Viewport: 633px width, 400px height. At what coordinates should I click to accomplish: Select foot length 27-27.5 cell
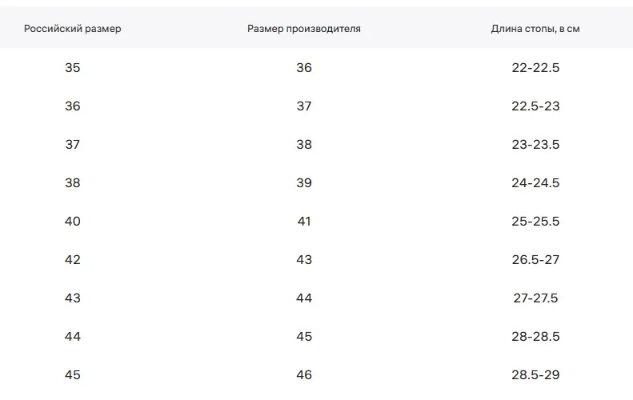[535, 298]
